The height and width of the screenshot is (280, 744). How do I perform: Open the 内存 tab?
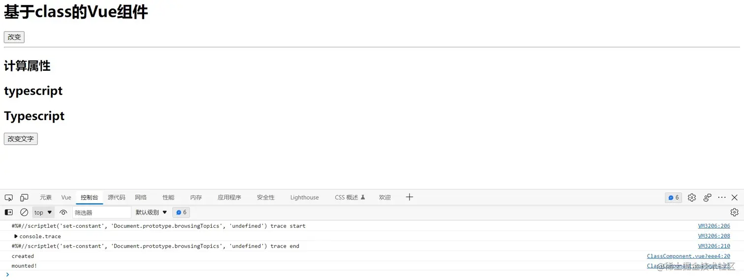point(196,197)
